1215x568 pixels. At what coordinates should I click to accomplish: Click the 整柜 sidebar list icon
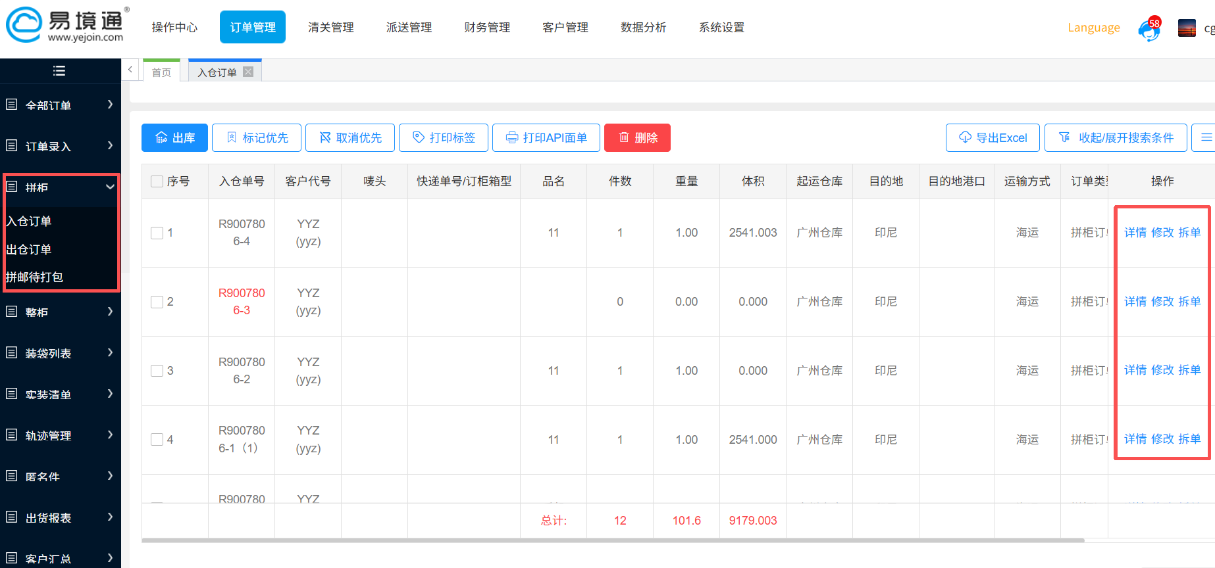click(x=12, y=312)
